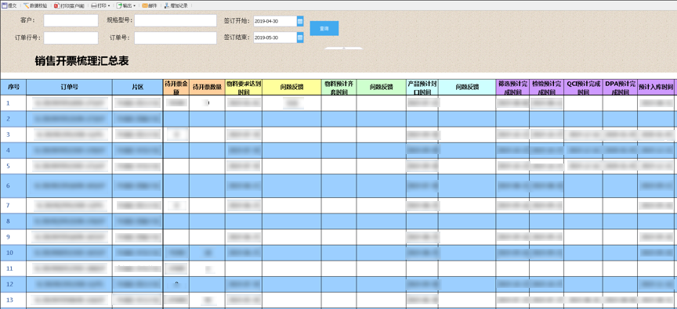The height and width of the screenshot is (309, 677).
Task: Click the 打印 printer toolbar button
Action: (x=100, y=5)
